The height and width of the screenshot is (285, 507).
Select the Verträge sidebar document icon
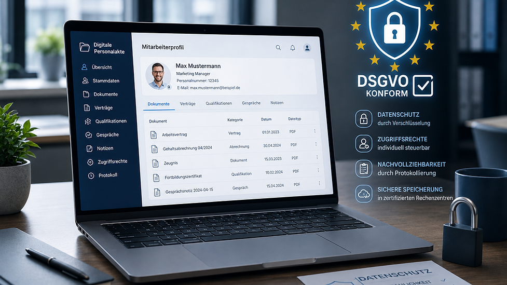[x=87, y=108]
